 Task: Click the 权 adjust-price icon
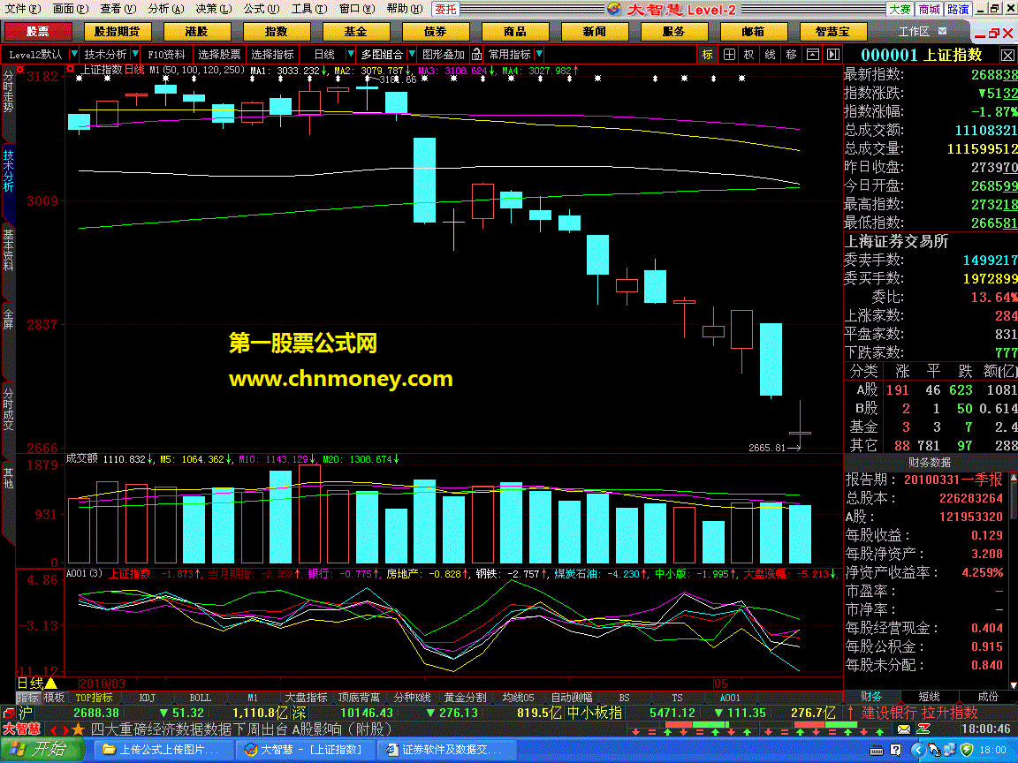[749, 55]
